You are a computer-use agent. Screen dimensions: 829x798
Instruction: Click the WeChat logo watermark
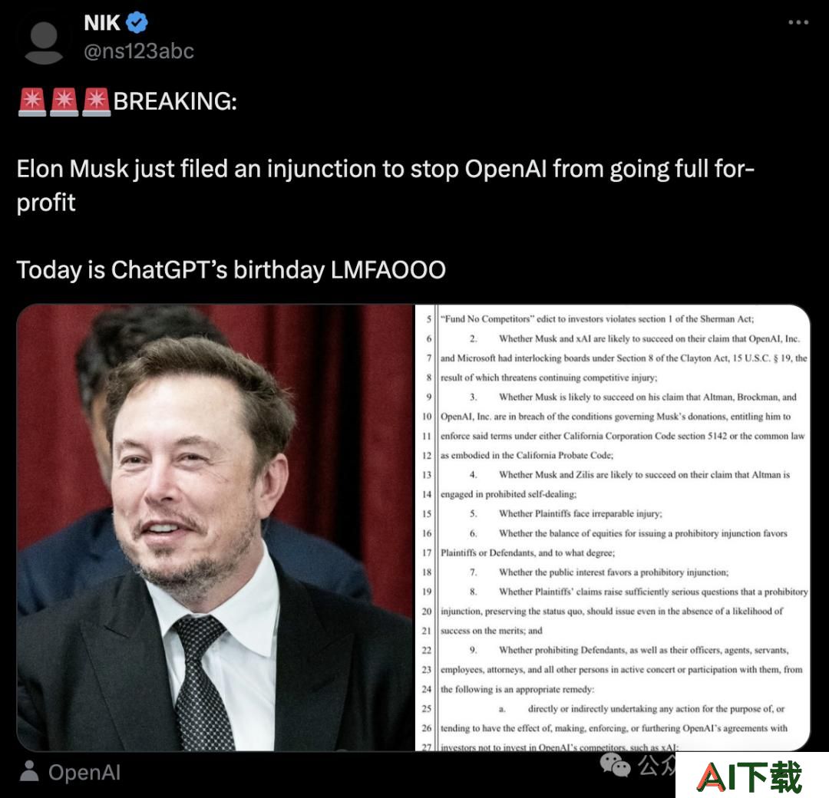[x=615, y=765]
